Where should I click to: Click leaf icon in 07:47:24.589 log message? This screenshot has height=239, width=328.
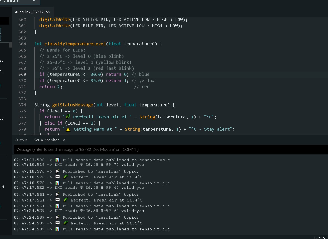click(x=66, y=223)
